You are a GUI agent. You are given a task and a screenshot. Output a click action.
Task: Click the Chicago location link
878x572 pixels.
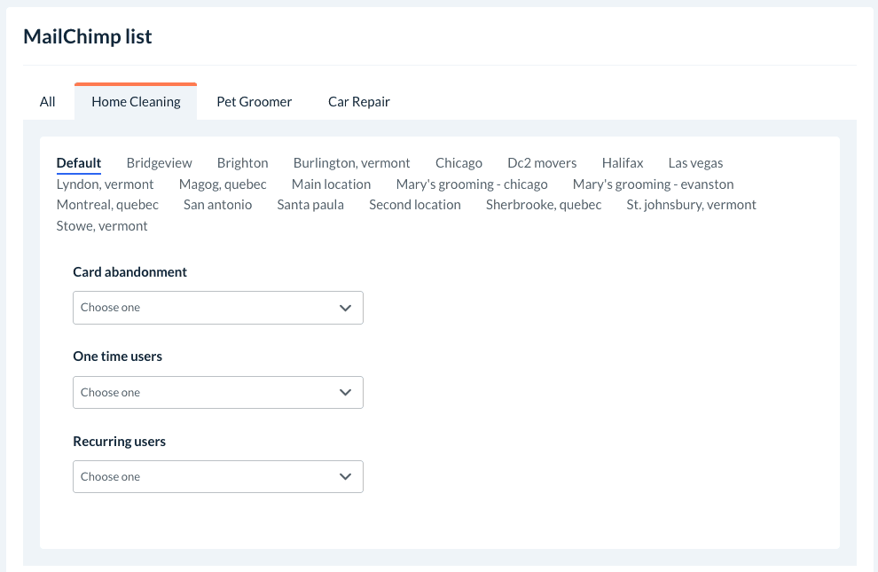[459, 163]
